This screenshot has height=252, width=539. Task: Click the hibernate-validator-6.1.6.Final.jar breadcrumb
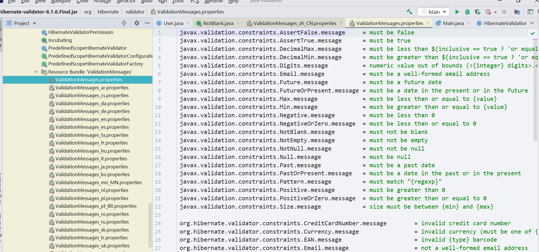click(x=39, y=12)
